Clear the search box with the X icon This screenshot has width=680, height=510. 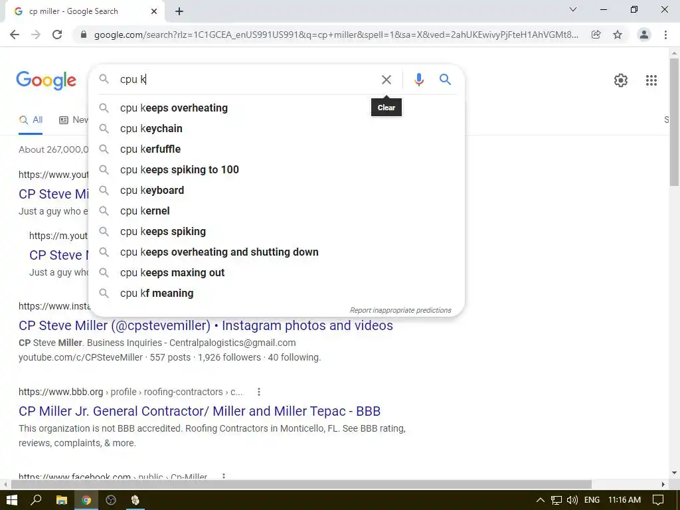(386, 80)
